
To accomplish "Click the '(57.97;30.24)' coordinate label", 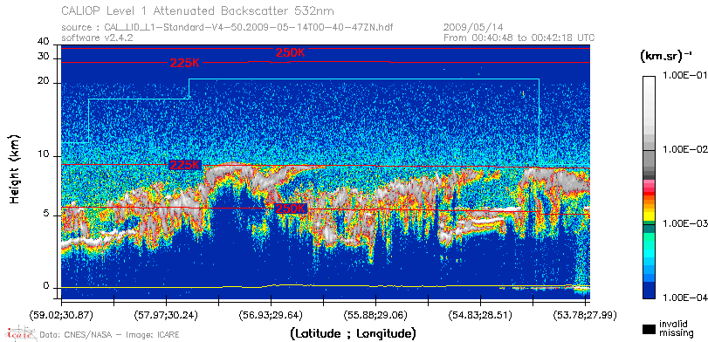I will click(x=166, y=314).
